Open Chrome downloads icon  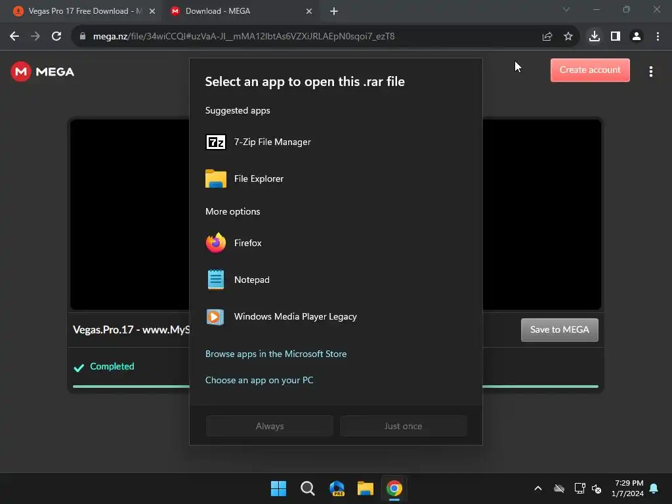[x=595, y=37]
